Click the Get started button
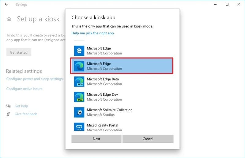The image size is (245, 158). point(19,52)
